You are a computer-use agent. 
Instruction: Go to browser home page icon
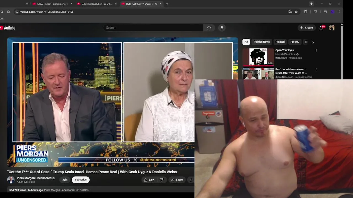coord(9,12)
